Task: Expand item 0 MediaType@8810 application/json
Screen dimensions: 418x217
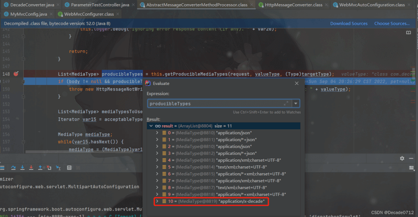Action: click(157, 132)
